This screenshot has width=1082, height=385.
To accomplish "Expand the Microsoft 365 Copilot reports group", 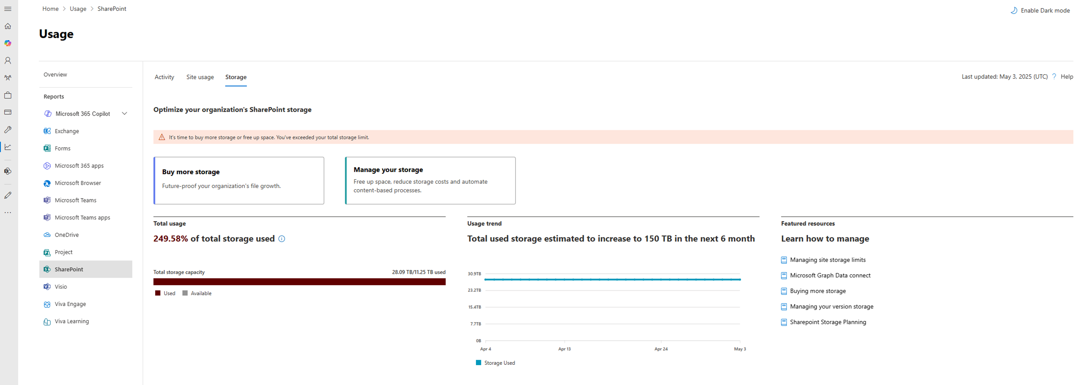I will click(x=124, y=113).
